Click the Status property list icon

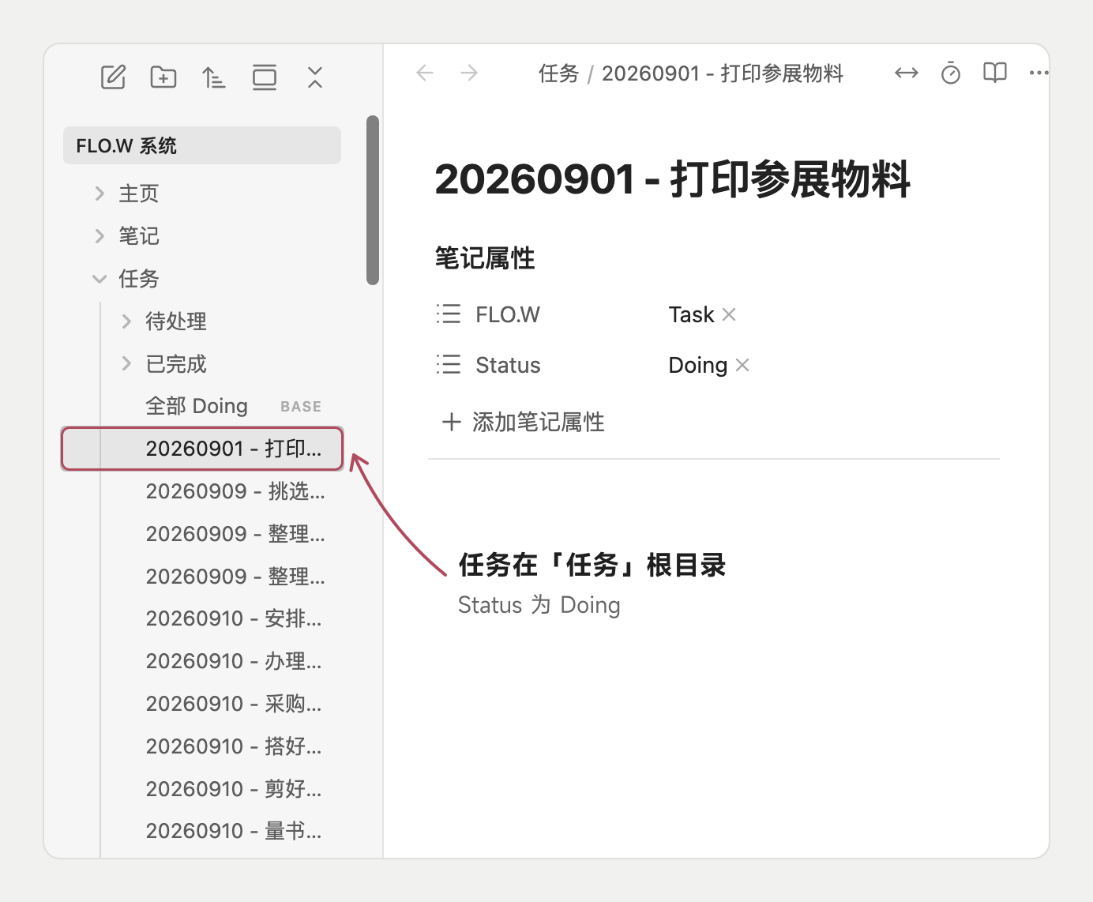(449, 365)
